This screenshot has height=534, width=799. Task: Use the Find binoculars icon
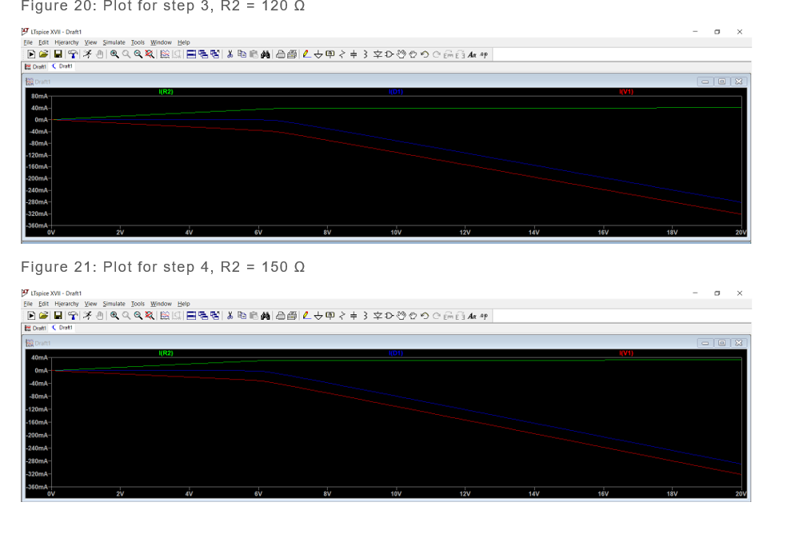[x=265, y=54]
